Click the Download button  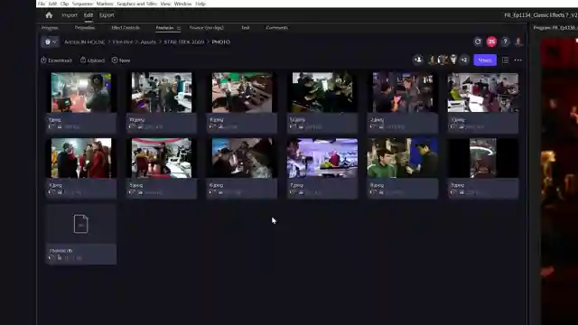tap(56, 60)
